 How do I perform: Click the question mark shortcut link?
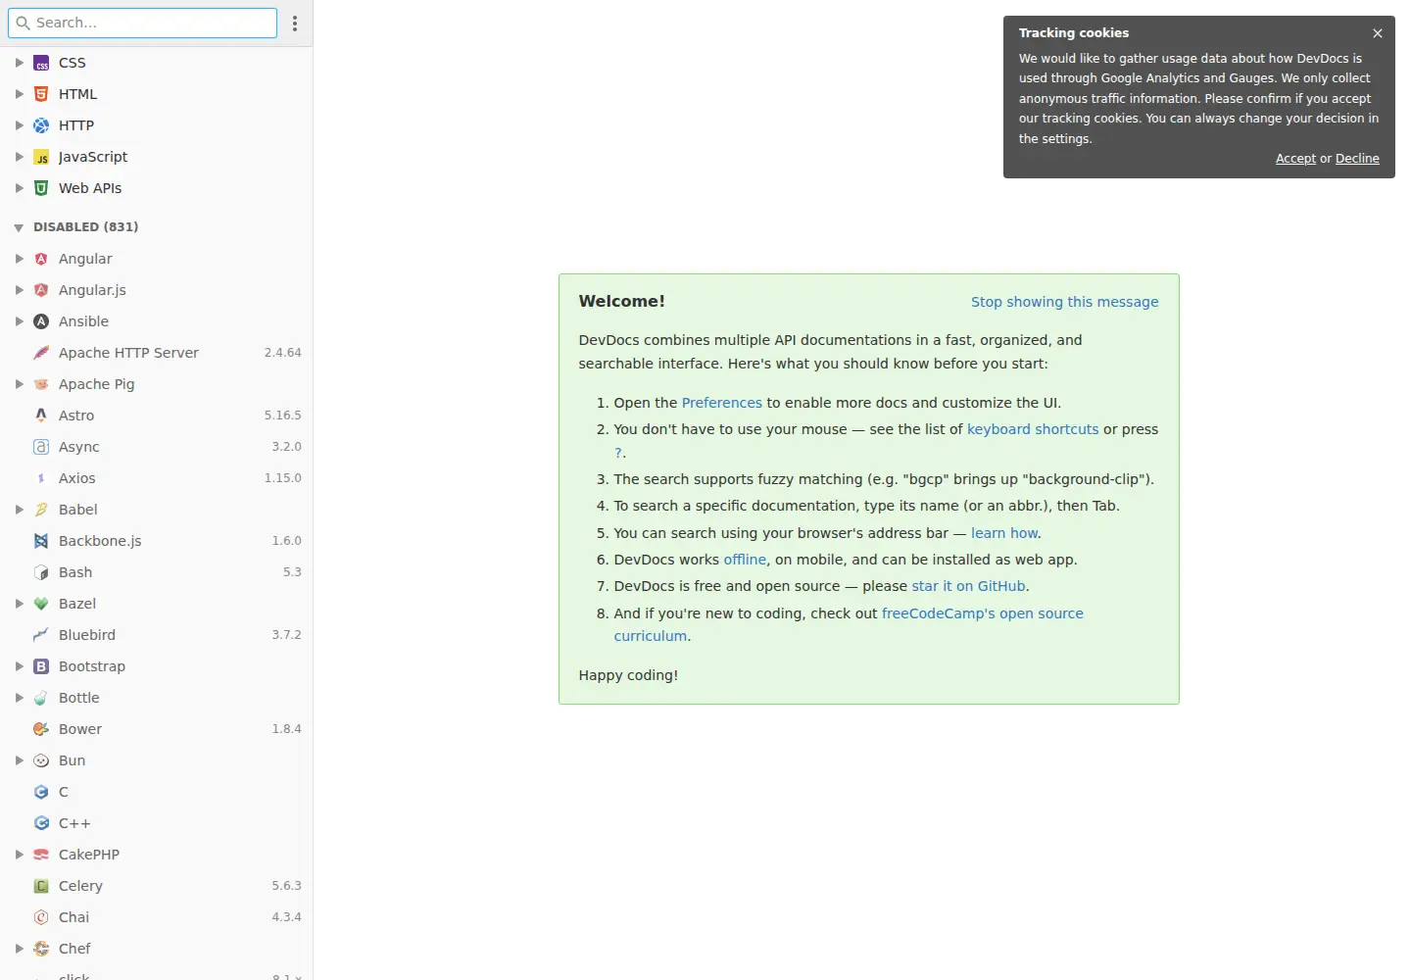[617, 453]
